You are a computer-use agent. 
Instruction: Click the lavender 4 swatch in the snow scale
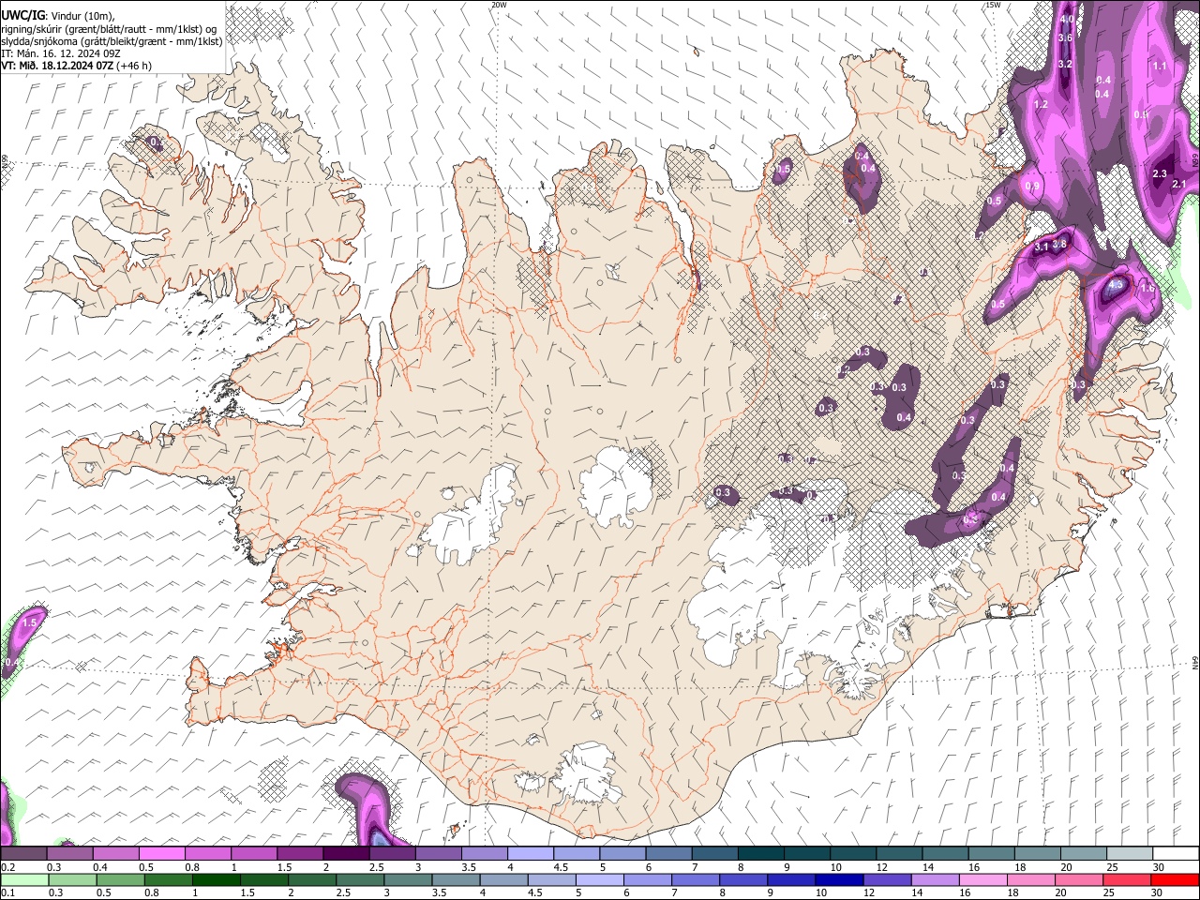pyautogui.click(x=531, y=853)
